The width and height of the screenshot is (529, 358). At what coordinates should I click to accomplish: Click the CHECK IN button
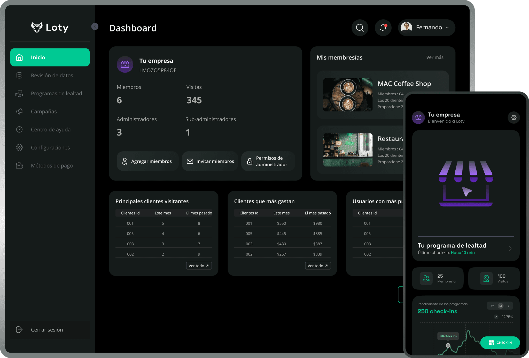click(500, 343)
